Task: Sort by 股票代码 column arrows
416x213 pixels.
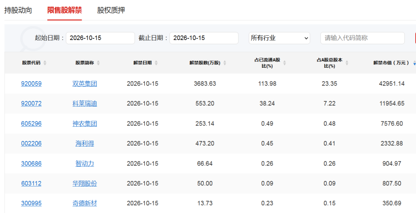Action: point(45,63)
